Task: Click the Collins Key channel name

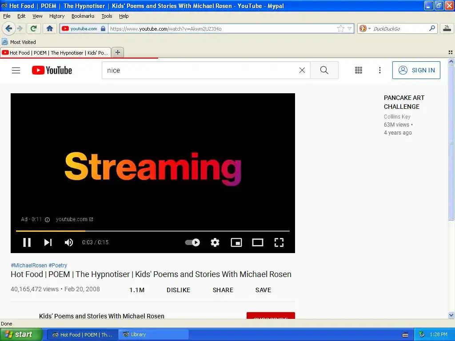Action: click(397, 117)
